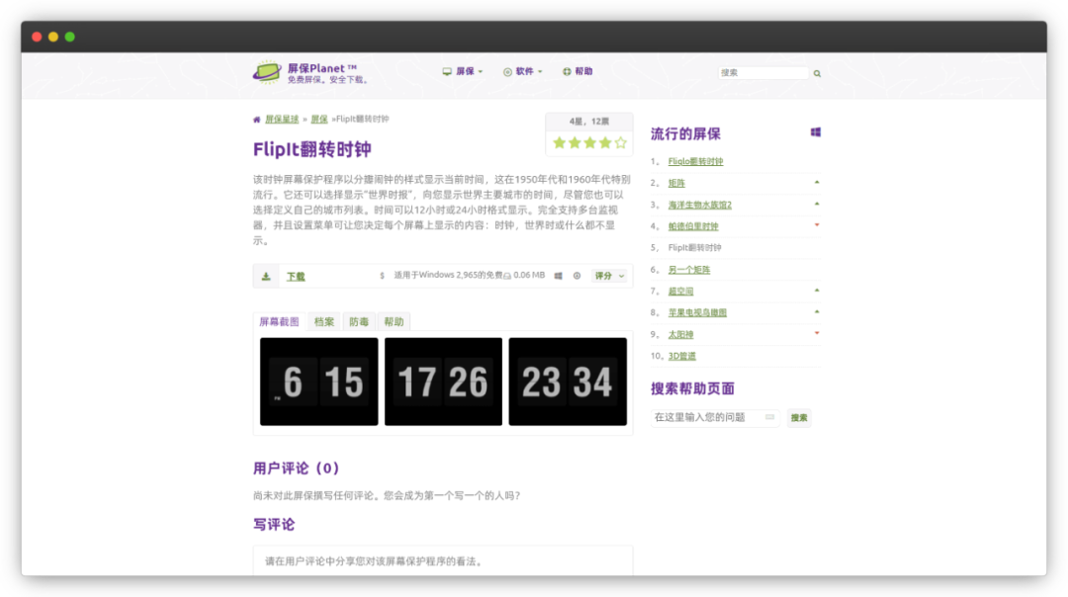
Task: Switch to the 防毒 tab
Action: pos(359,321)
